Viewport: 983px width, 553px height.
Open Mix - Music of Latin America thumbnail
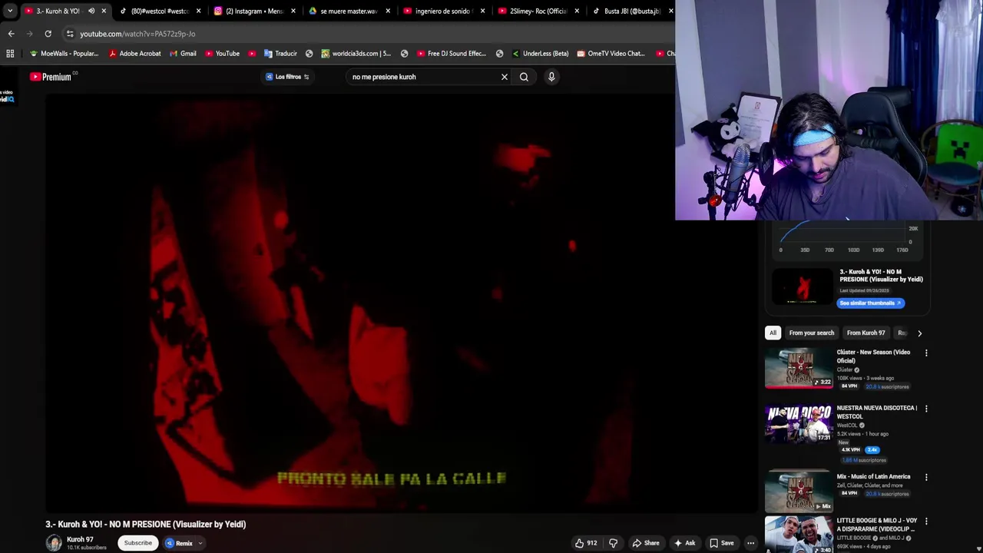pyautogui.click(x=799, y=492)
